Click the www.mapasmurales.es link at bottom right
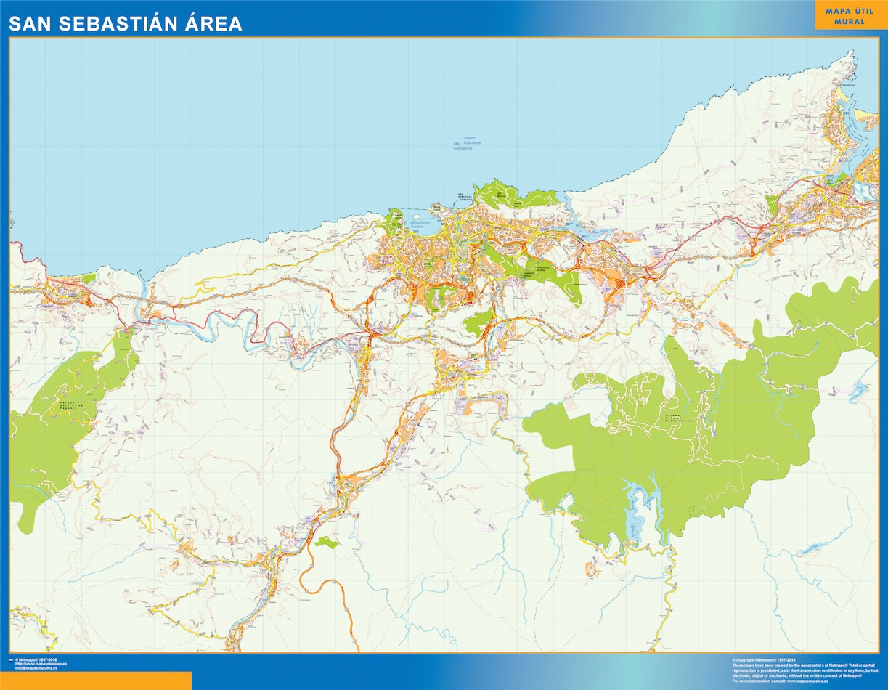Image resolution: width=888 pixels, height=690 pixels. point(806,683)
